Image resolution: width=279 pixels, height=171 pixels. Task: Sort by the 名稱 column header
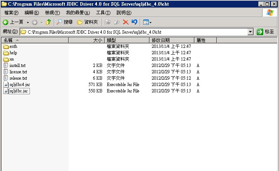[35, 40]
